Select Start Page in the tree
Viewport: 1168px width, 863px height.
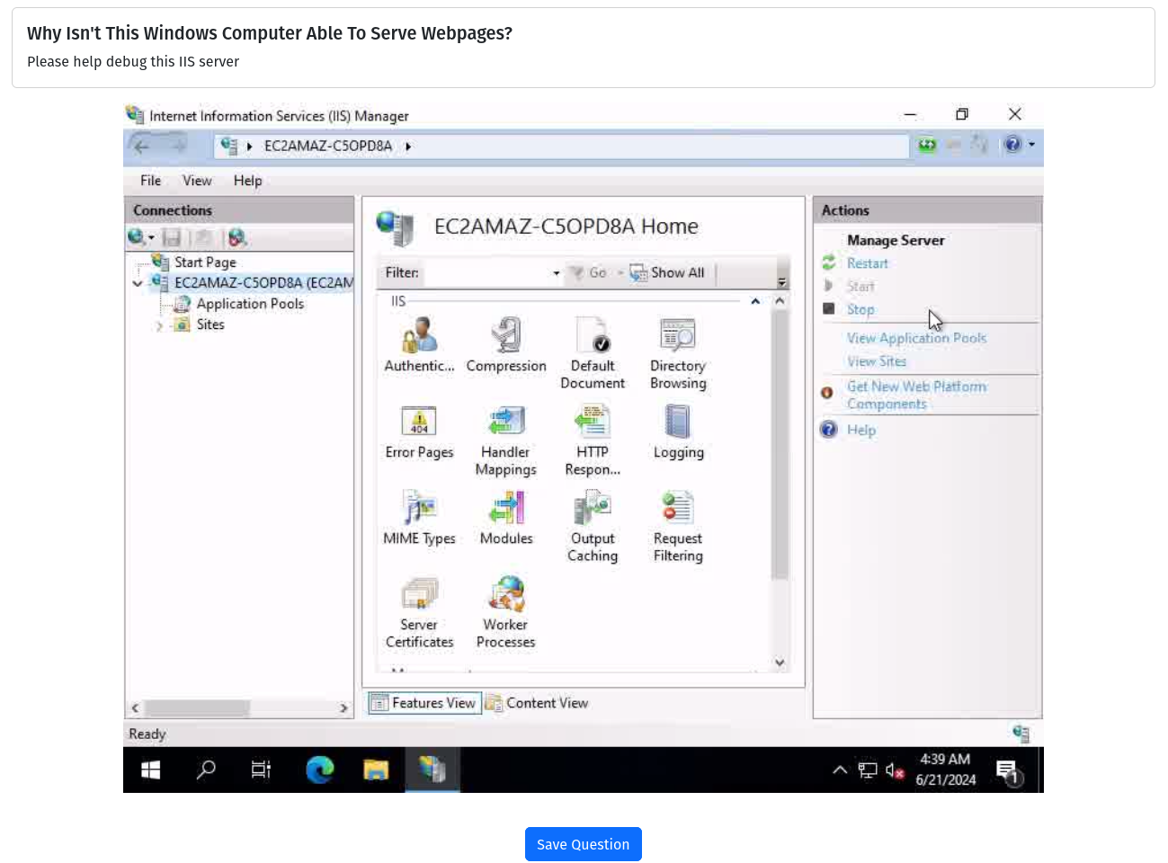pos(205,262)
